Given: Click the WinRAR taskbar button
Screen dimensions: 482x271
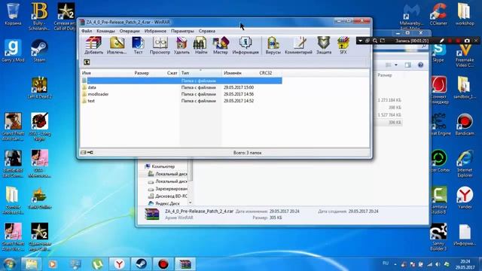Looking at the screenshot, I should pos(185,264).
